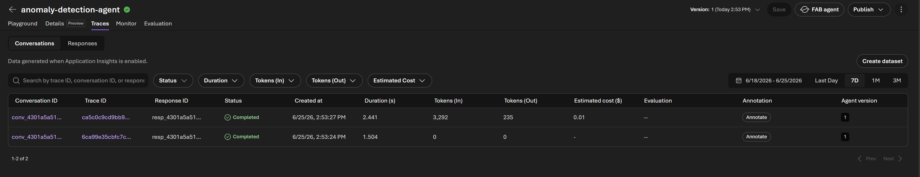This screenshot has height=177, width=920.
Task: Select the Responses sub-tab
Action: point(82,43)
